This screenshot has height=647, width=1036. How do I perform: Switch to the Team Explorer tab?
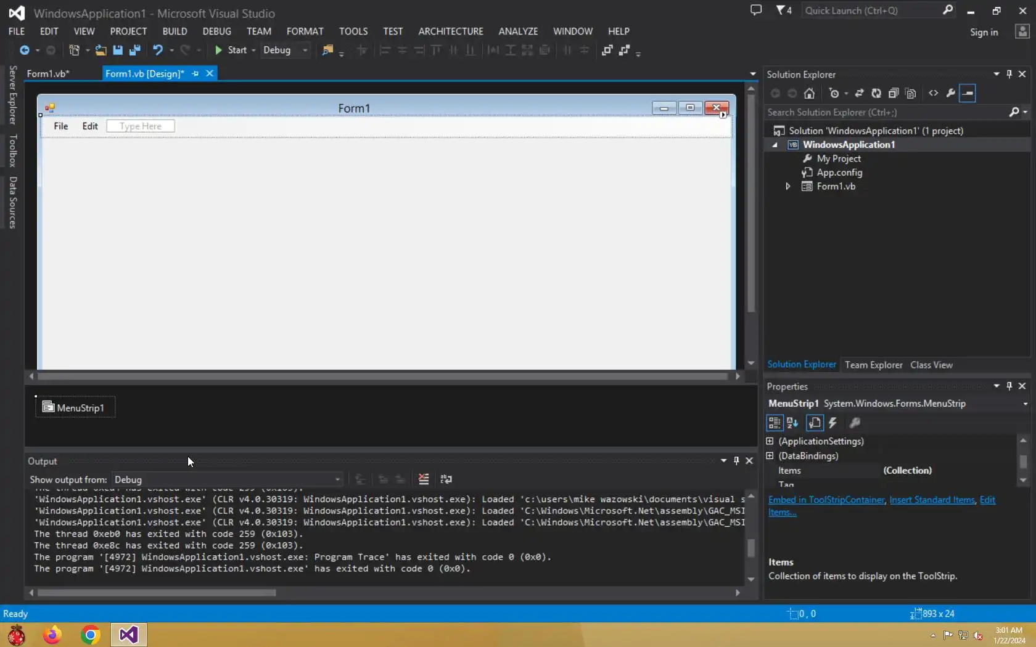[873, 365]
